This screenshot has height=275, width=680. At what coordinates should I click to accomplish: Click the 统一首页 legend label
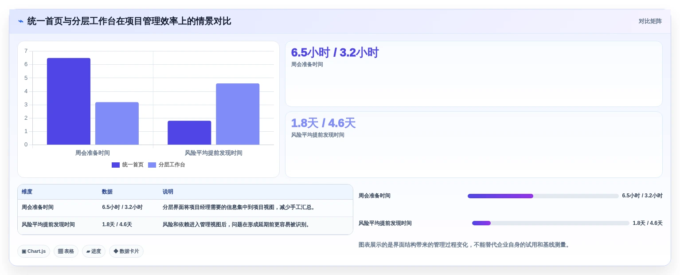pos(133,165)
